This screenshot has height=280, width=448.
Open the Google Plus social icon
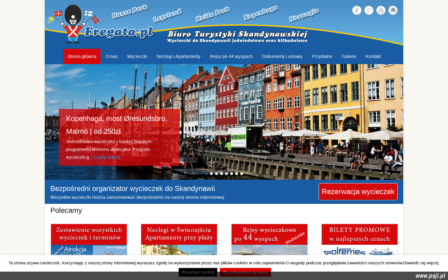(368, 10)
